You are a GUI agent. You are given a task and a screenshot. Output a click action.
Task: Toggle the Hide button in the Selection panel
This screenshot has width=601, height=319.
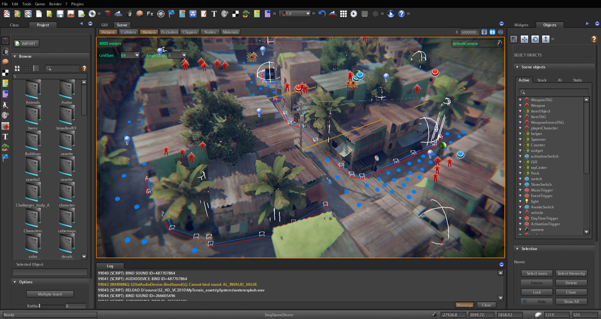[537, 301]
